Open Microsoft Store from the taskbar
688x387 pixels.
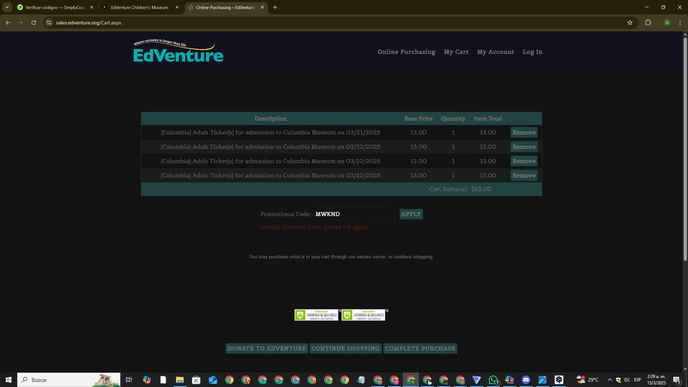(x=196, y=380)
